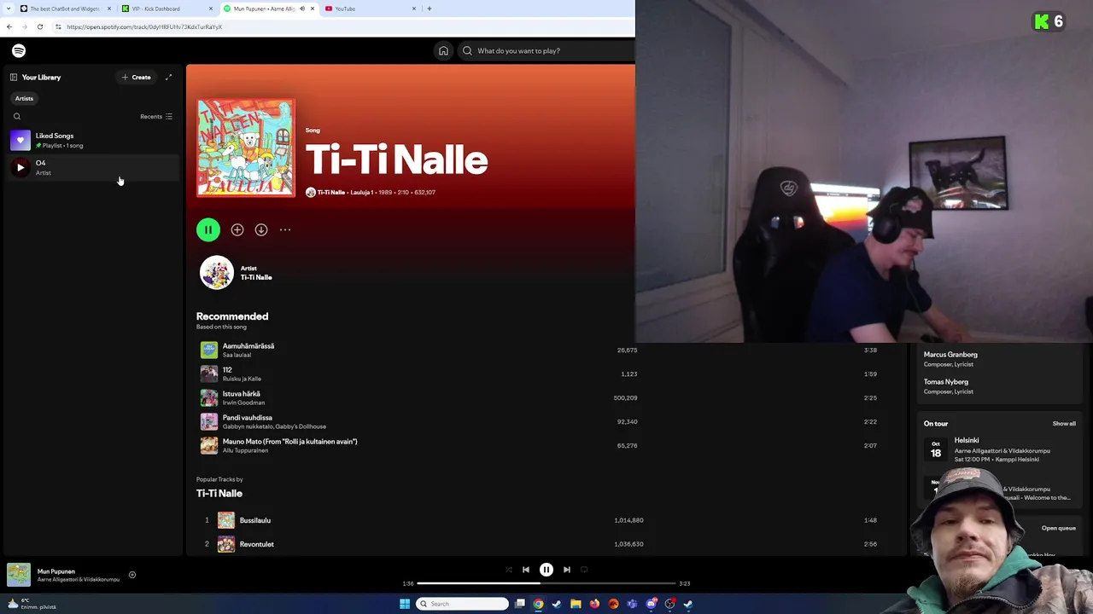Open the Create menu in library
This screenshot has height=614, width=1093.
pos(137,78)
